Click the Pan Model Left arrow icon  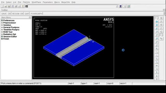(157, 66)
